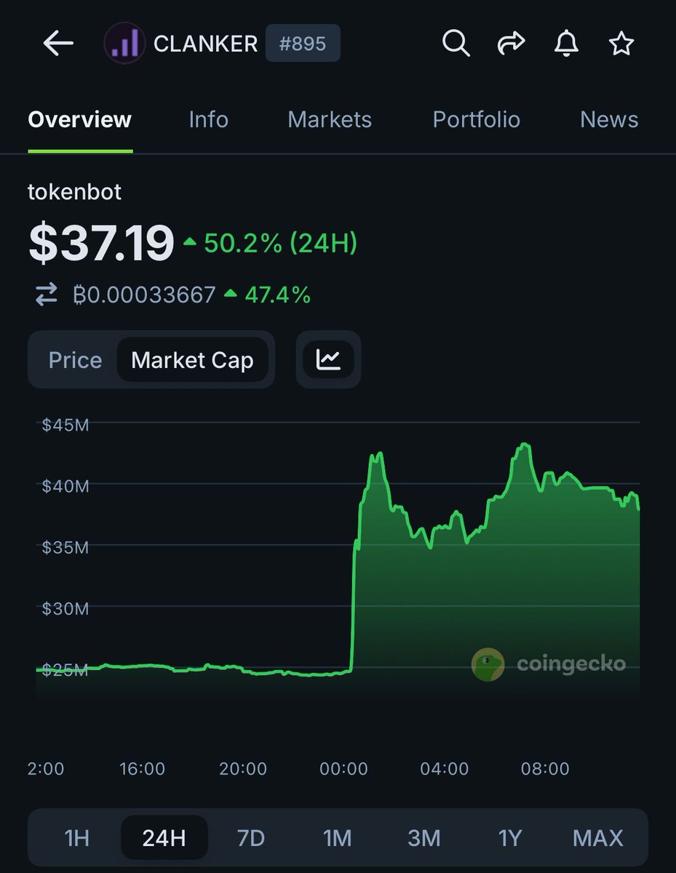
Task: Select the 7D time range
Action: pos(251,838)
